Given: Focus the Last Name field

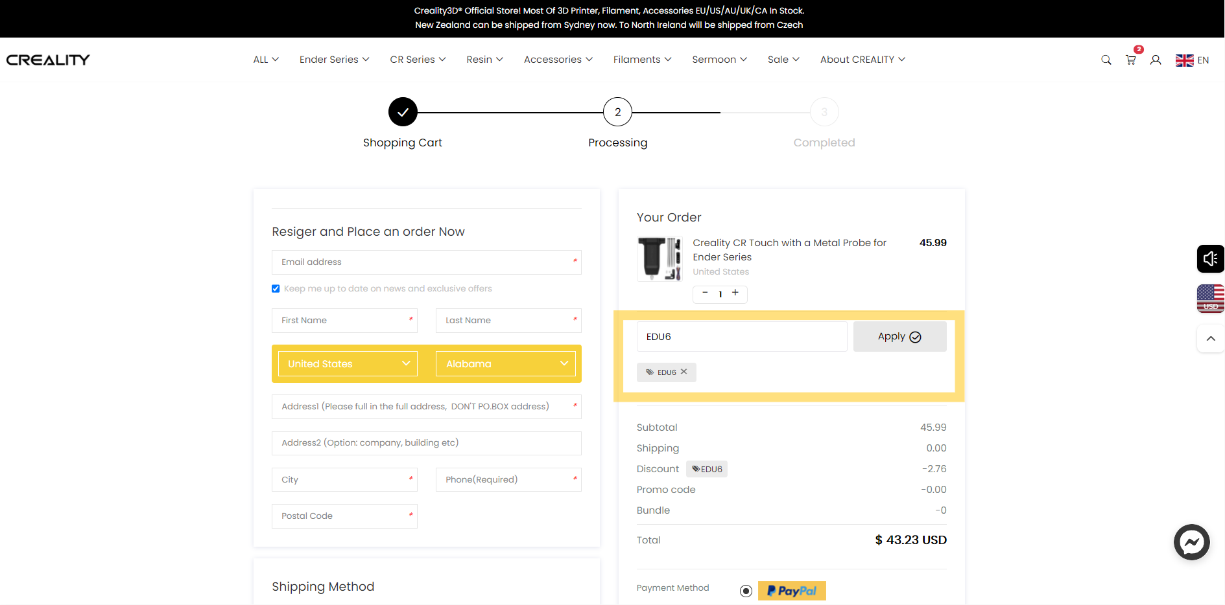Looking at the screenshot, I should pos(508,321).
